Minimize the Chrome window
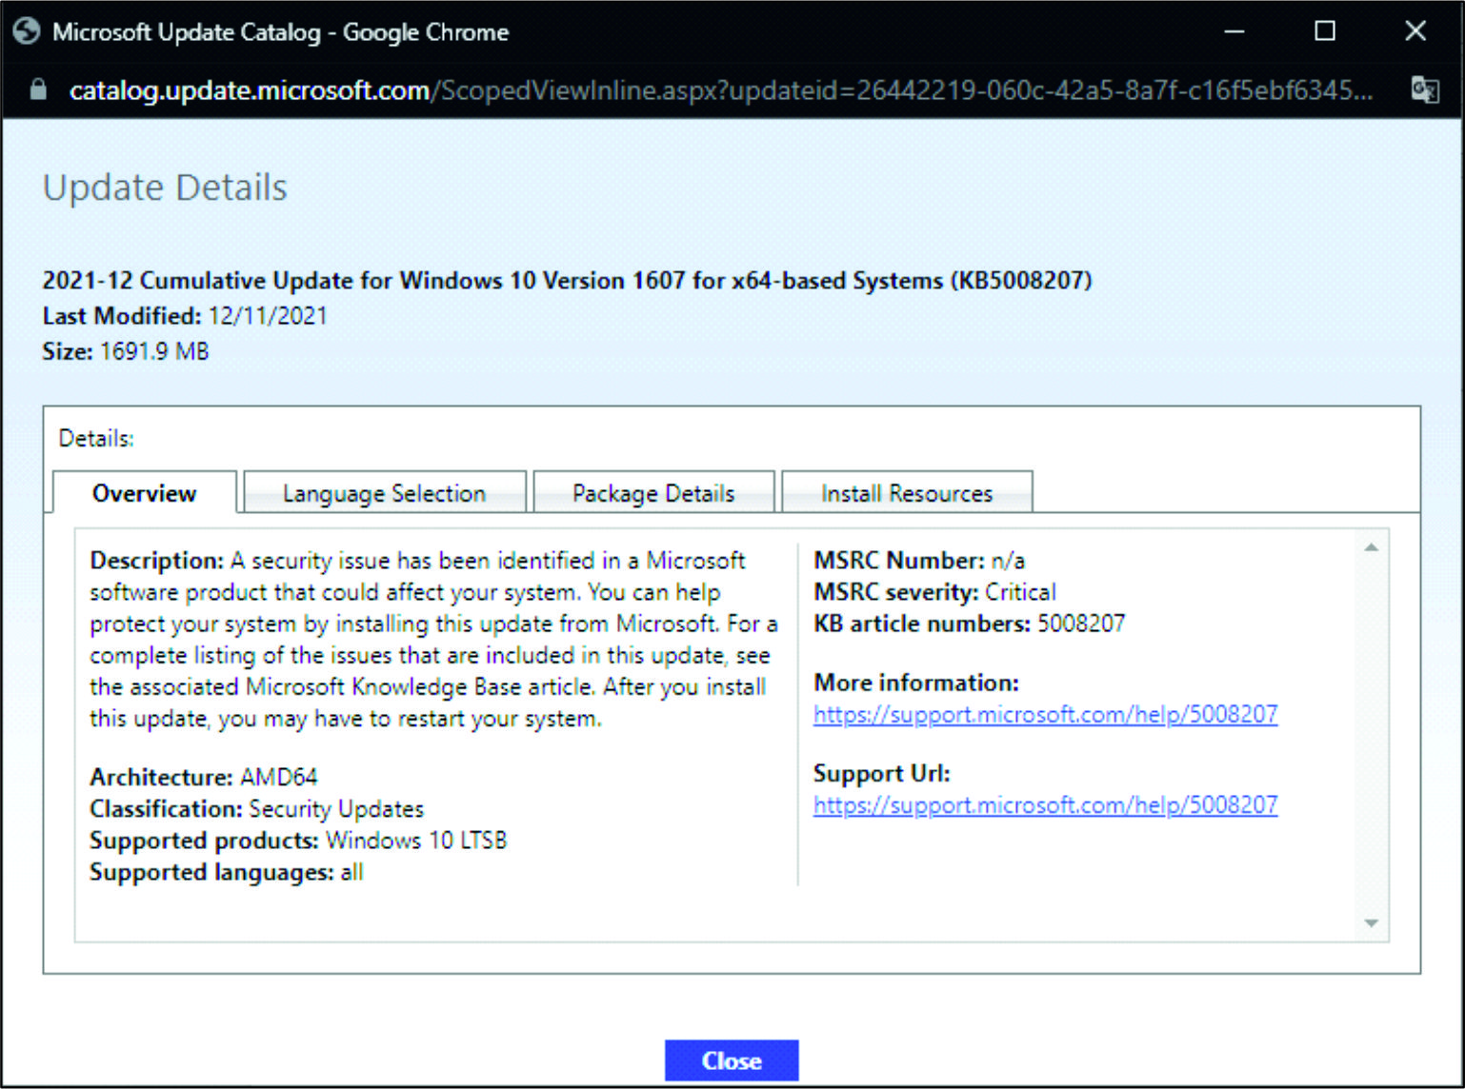This screenshot has width=1465, height=1089. [x=1234, y=31]
